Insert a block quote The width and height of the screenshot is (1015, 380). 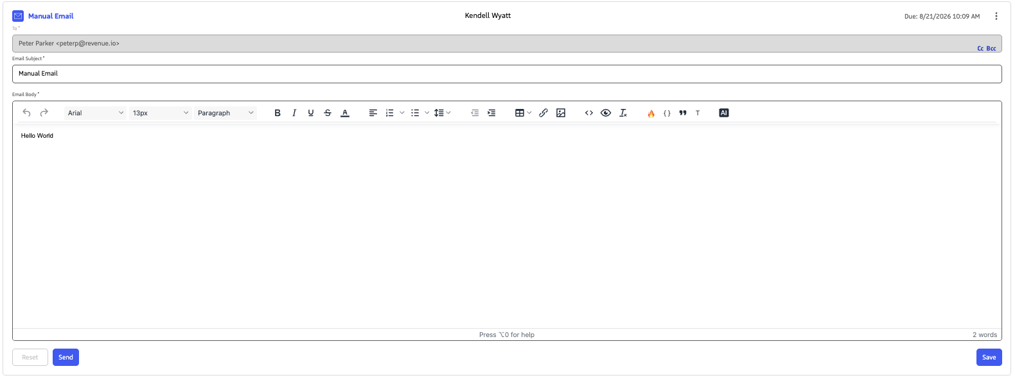683,113
